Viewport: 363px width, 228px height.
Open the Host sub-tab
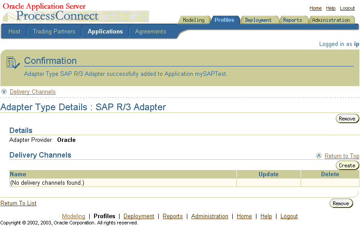[x=14, y=32]
